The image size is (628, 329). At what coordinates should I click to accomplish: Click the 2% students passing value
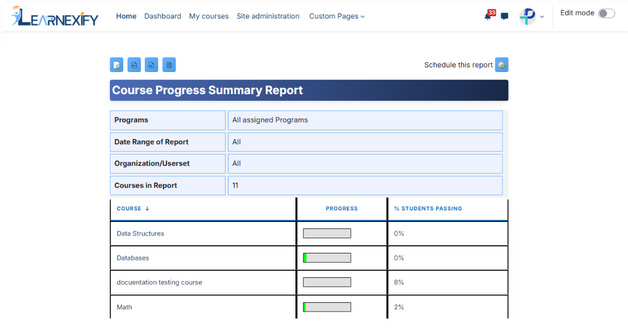399,307
